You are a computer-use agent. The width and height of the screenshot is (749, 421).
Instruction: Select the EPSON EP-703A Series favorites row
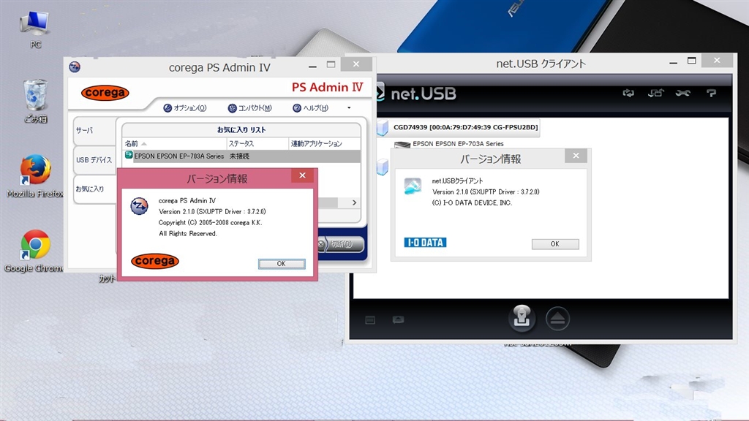tap(241, 156)
